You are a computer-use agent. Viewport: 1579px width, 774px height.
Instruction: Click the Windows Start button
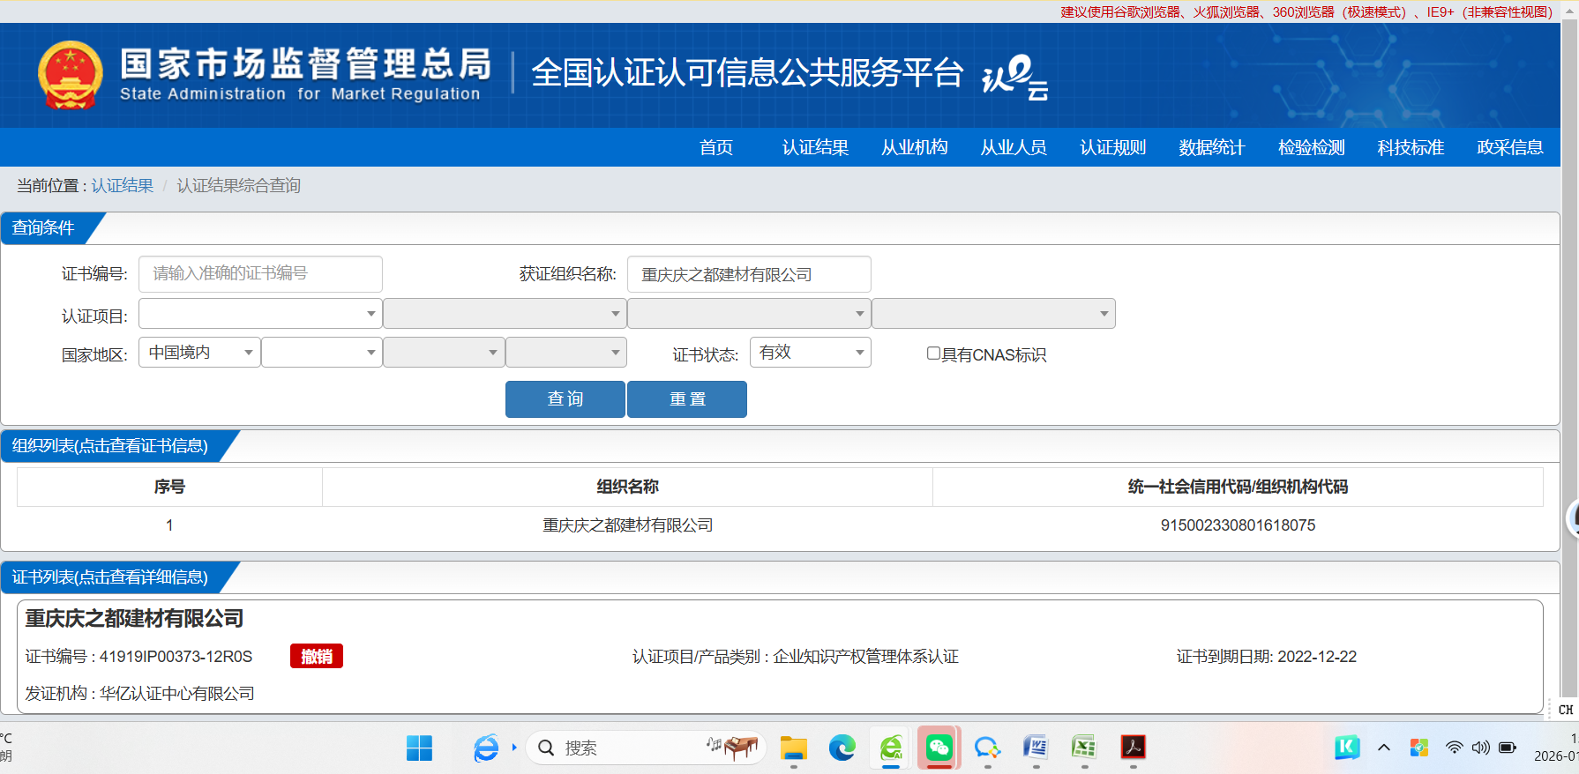point(419,748)
